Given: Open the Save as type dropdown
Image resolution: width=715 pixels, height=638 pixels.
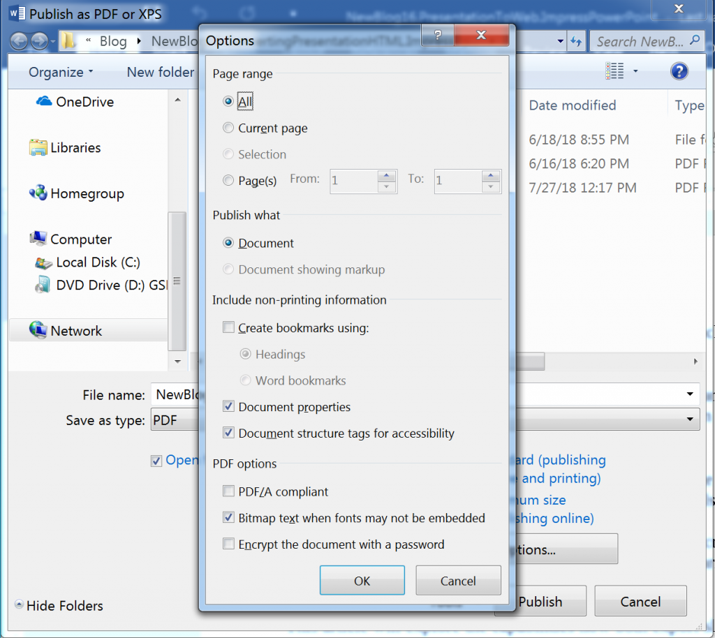Looking at the screenshot, I should pos(690,420).
